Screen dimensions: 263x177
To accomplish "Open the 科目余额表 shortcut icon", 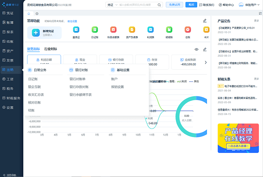I will click(x=113, y=30).
